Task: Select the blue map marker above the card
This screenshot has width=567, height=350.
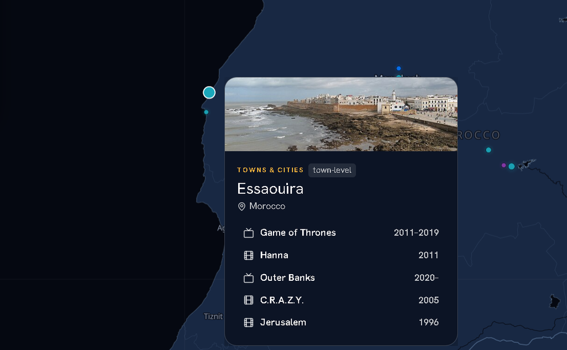Action: (399, 68)
